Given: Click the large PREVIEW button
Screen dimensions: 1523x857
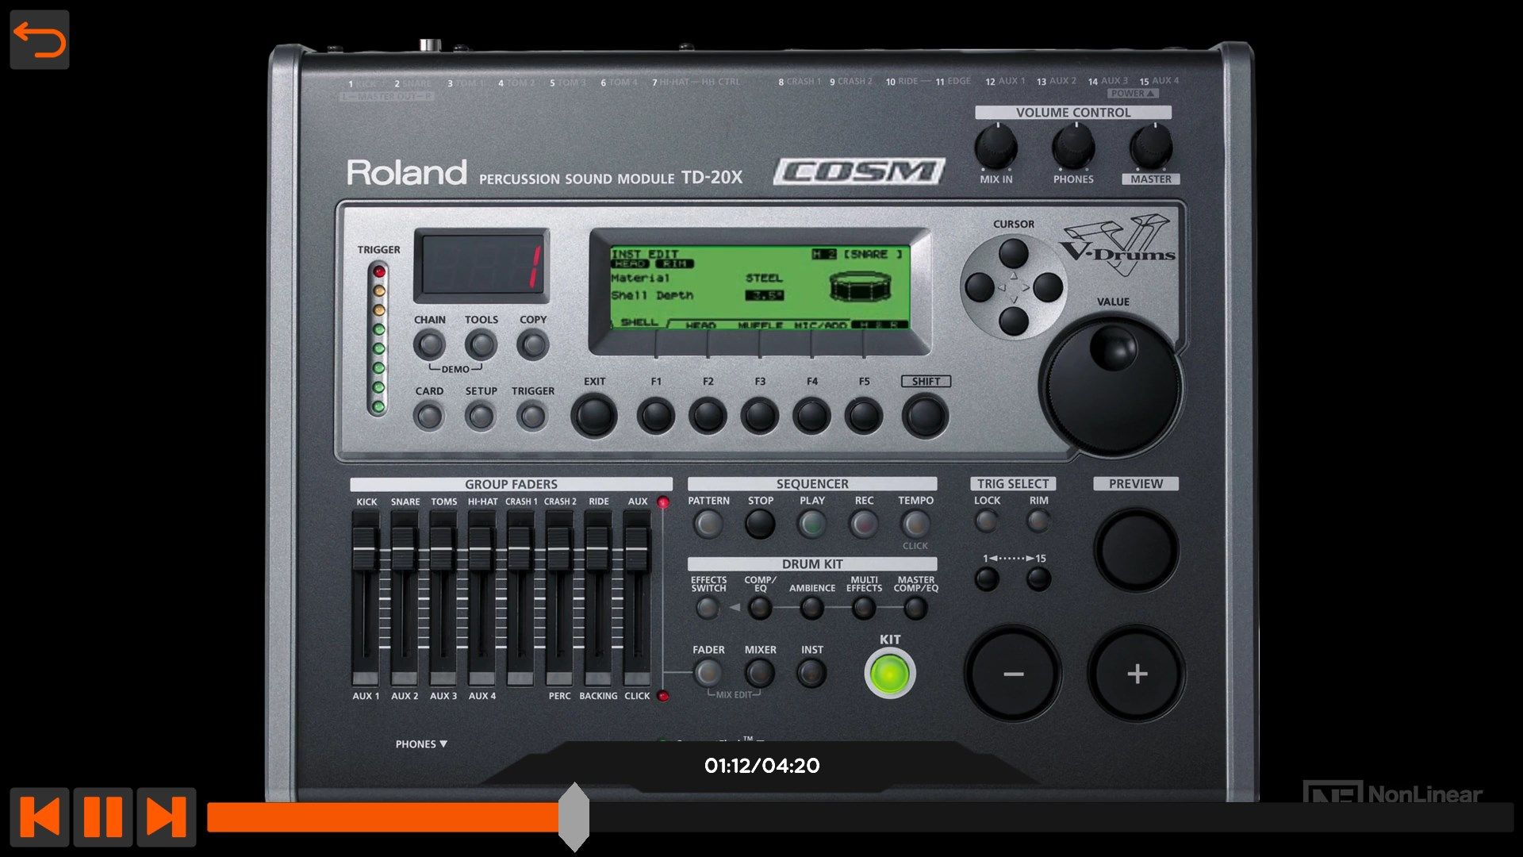Looking at the screenshot, I should (x=1136, y=550).
